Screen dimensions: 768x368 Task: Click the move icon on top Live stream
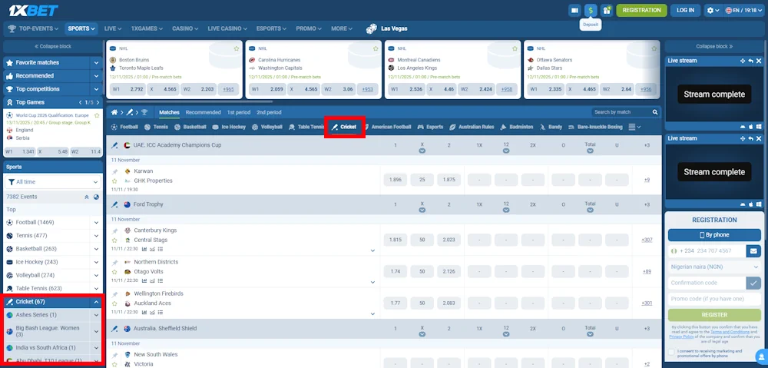(743, 61)
